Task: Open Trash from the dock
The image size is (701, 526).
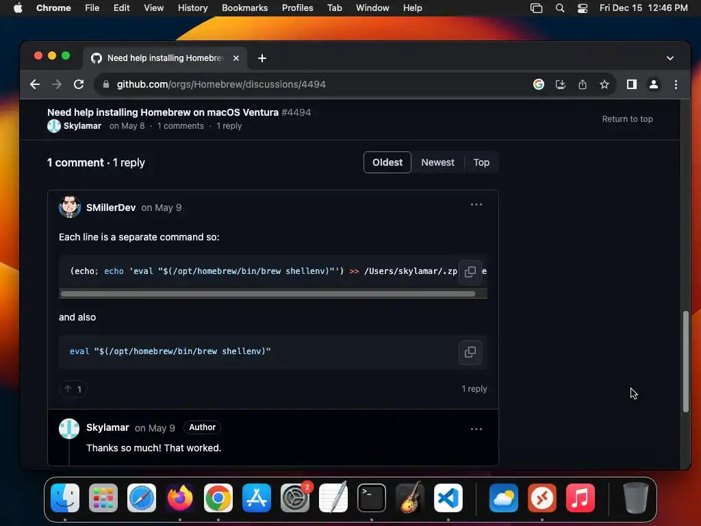Action: click(x=635, y=498)
